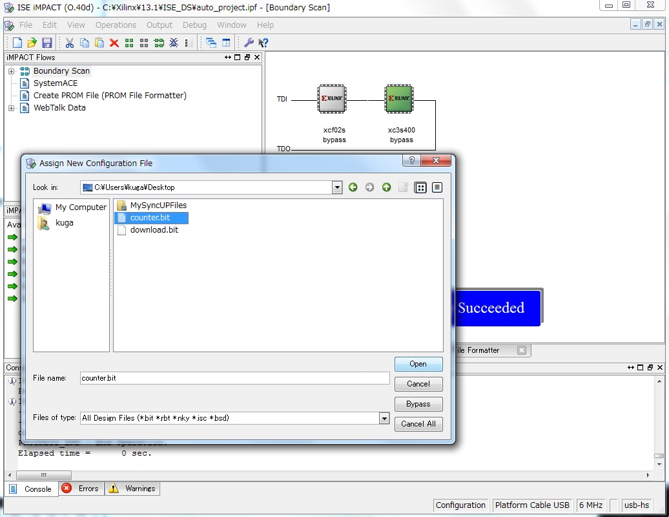This screenshot has width=669, height=517.
Task: Open the Window menu
Action: click(x=232, y=25)
